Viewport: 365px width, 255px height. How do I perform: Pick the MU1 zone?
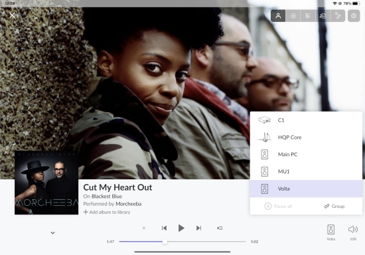coord(306,171)
